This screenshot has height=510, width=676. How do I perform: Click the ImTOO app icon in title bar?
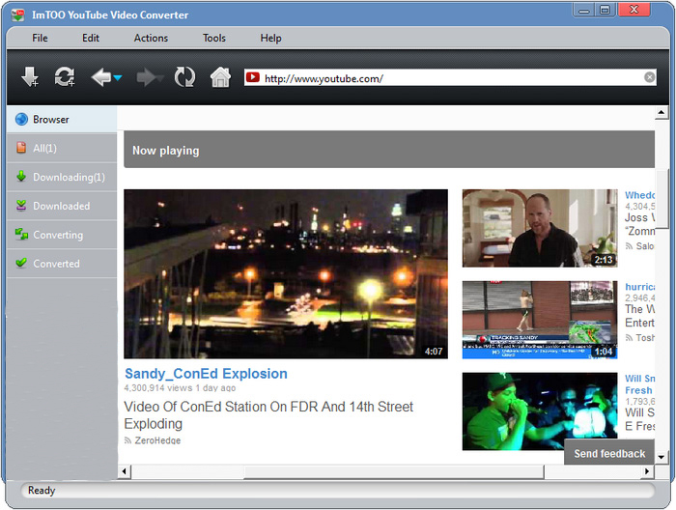[17, 14]
